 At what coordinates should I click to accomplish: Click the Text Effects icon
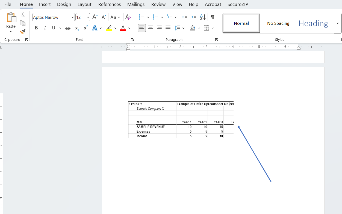(x=95, y=28)
